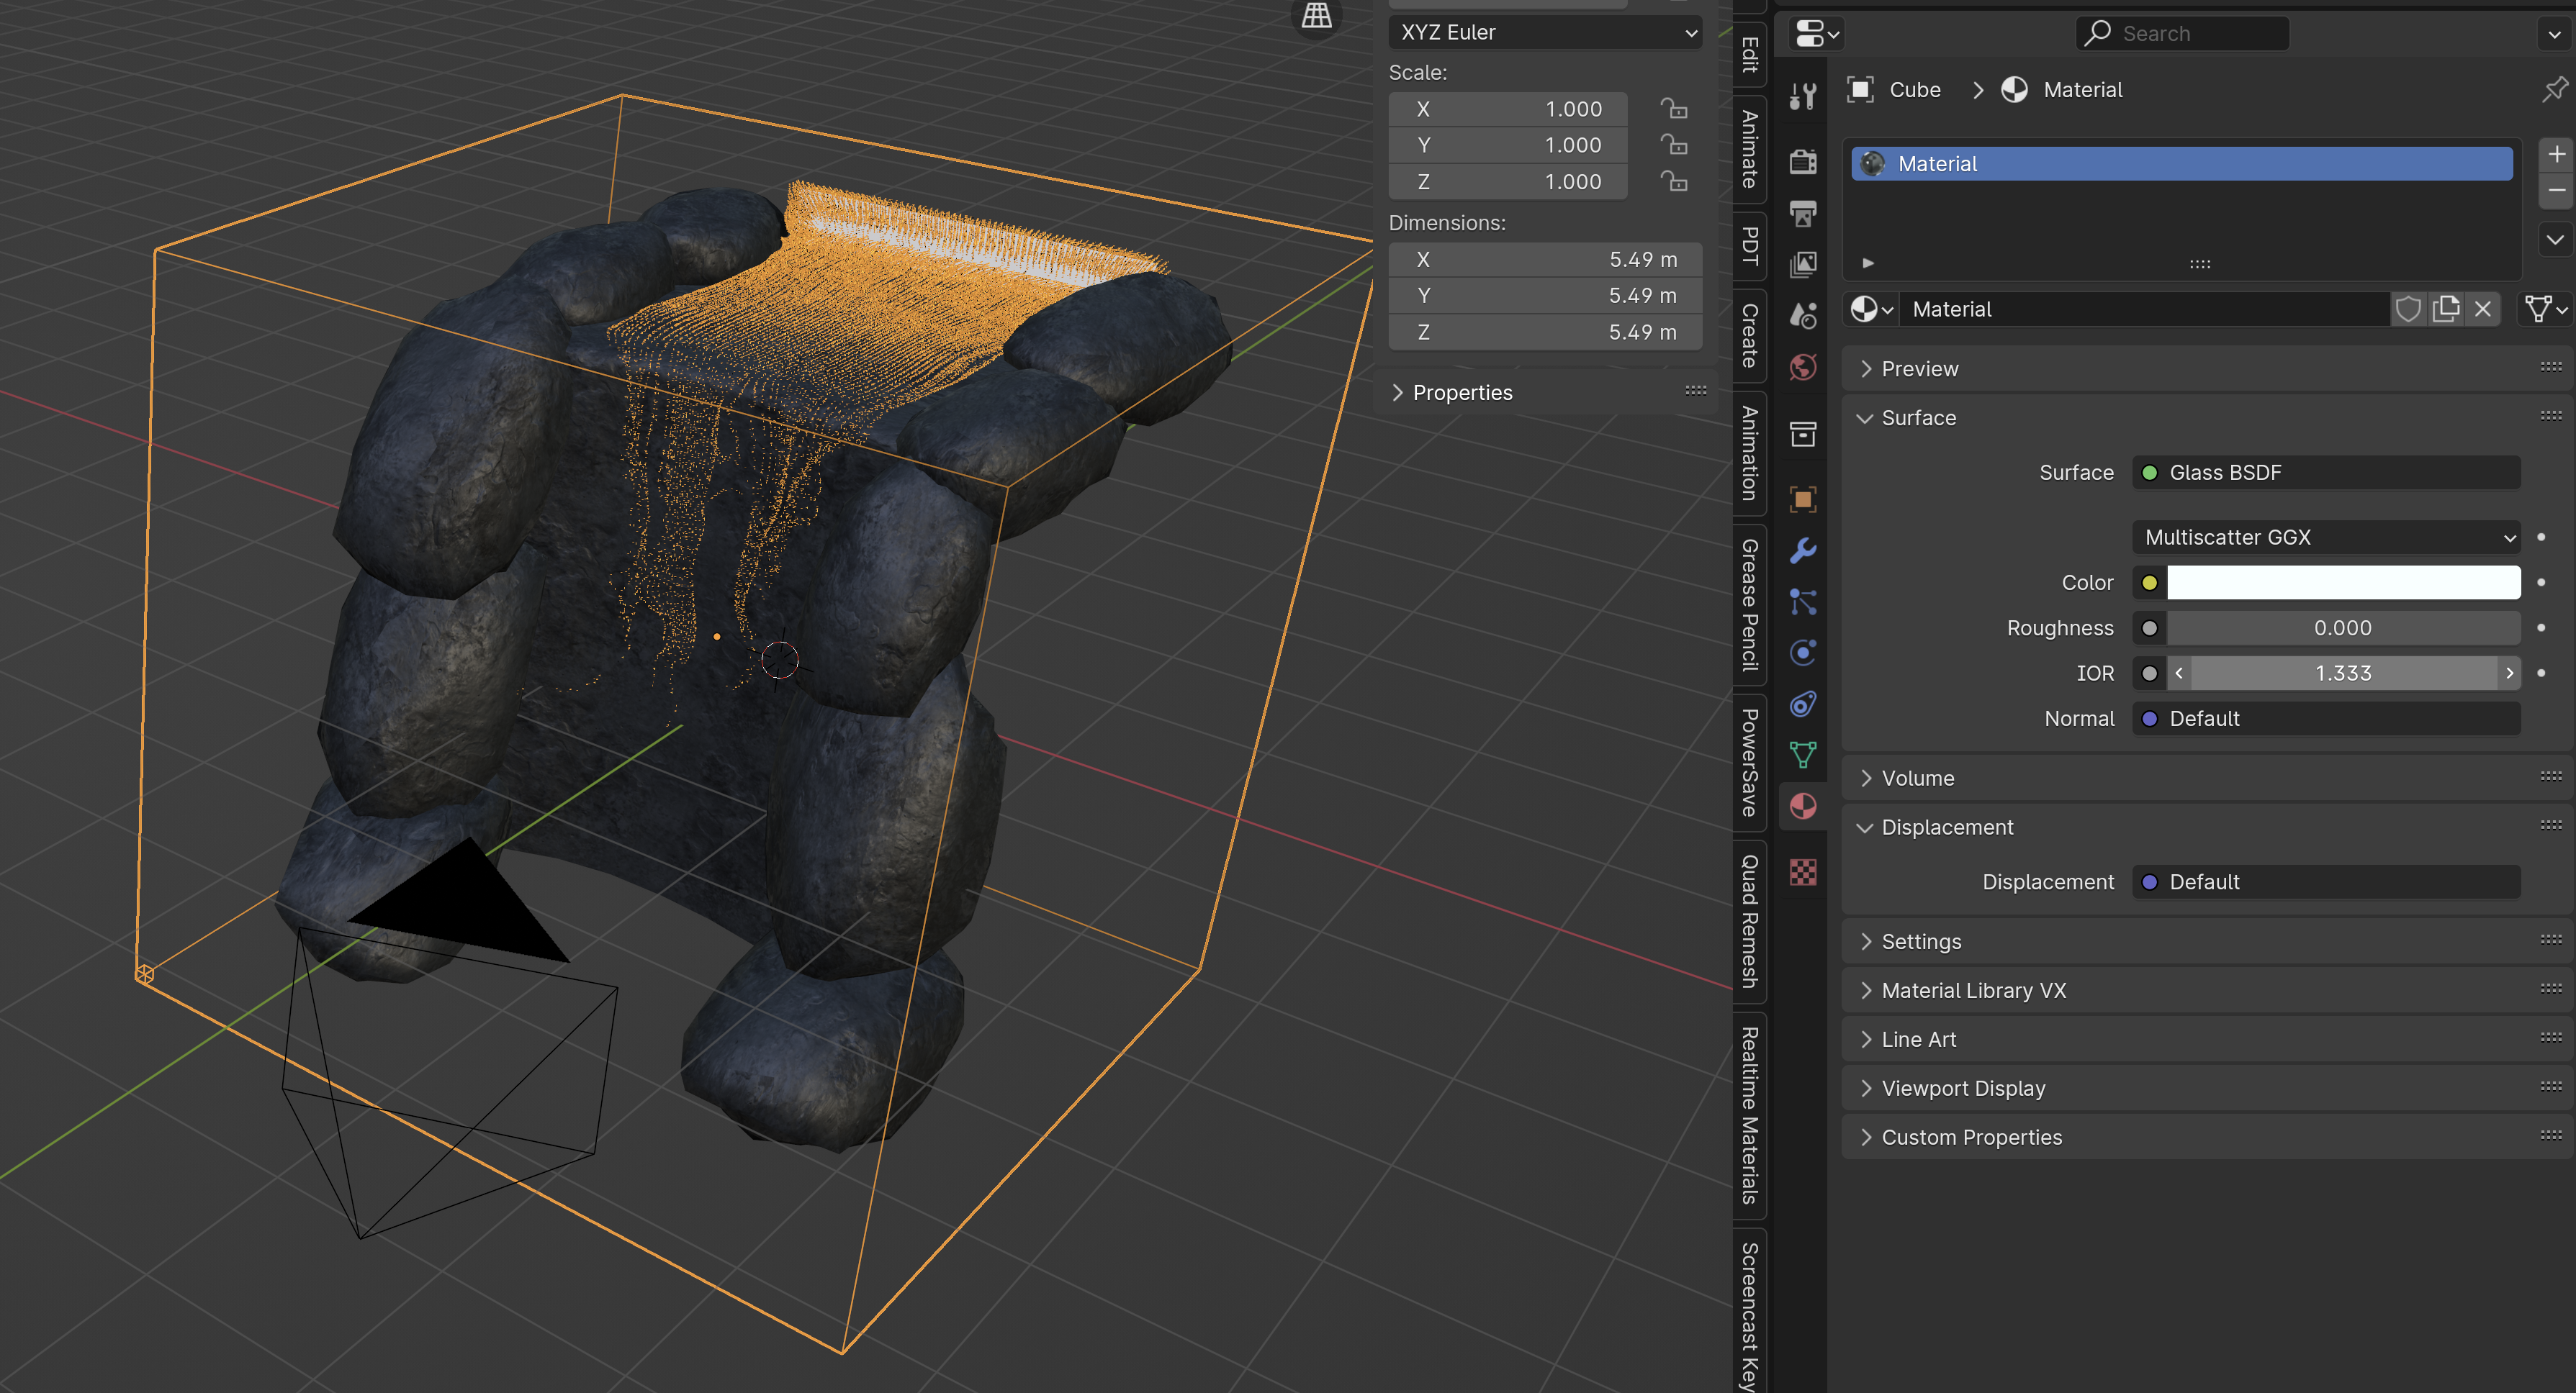2576x1393 pixels.
Task: Add a new material slot
Action: pyautogui.click(x=2556, y=154)
